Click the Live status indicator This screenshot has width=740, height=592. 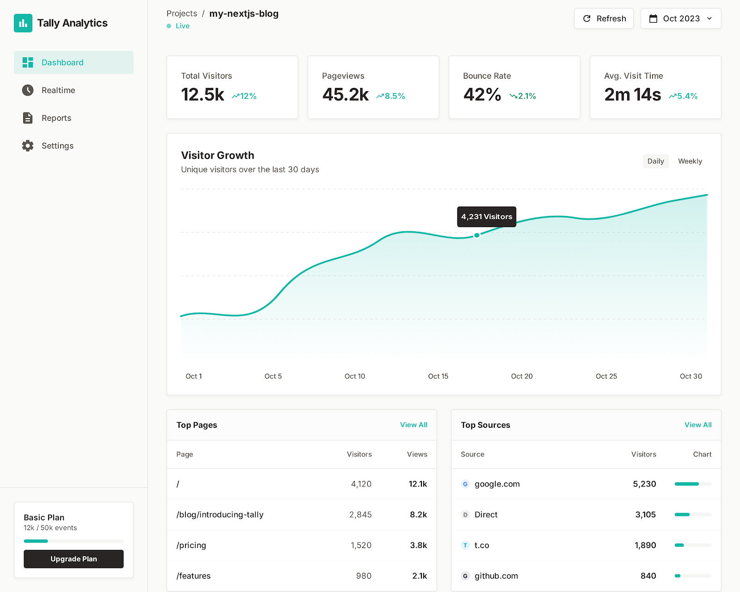coord(178,26)
